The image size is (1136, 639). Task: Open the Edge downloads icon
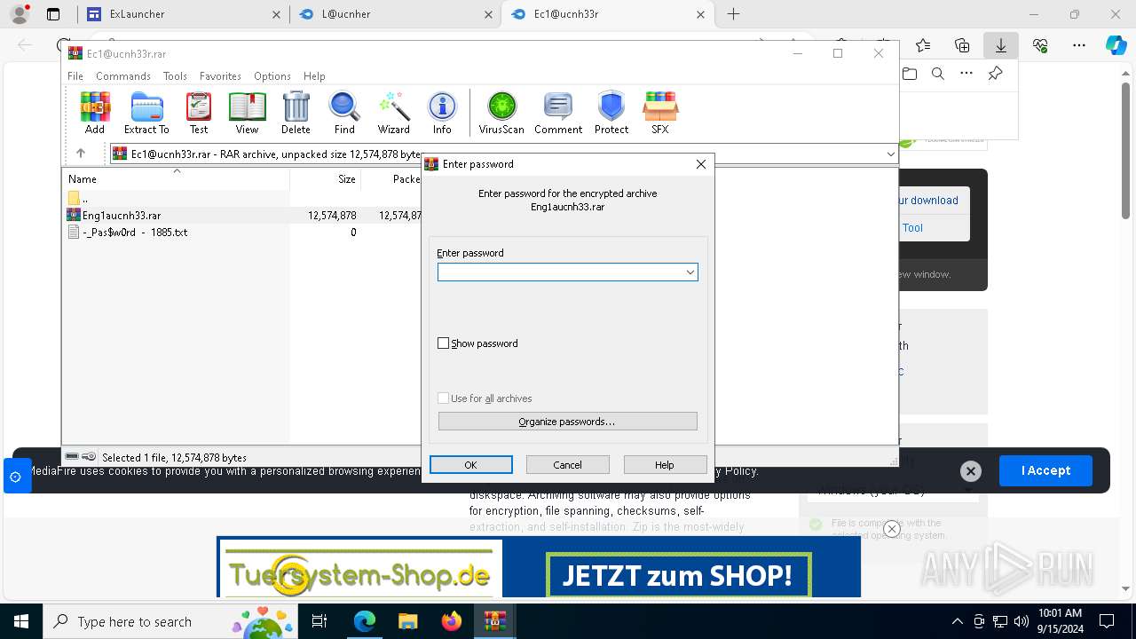click(x=1000, y=45)
